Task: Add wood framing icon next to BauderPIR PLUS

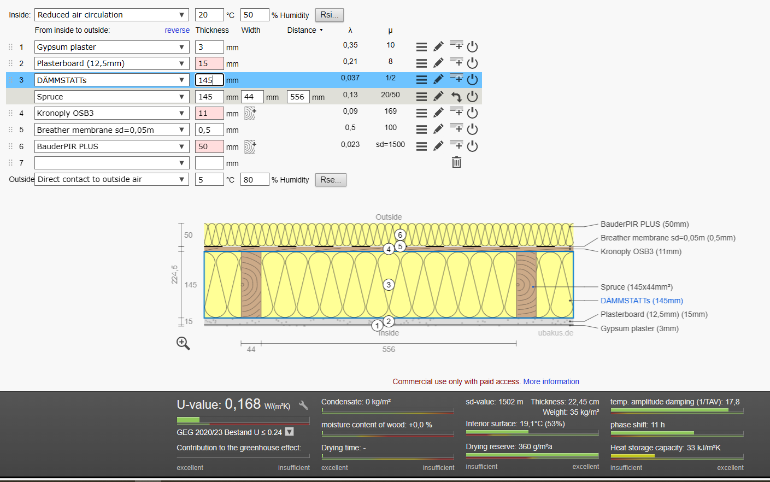Action: [250, 146]
